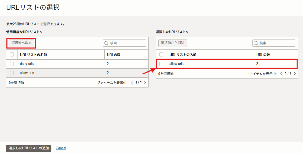Go to next page in selected URL lists

[x=294, y=74]
